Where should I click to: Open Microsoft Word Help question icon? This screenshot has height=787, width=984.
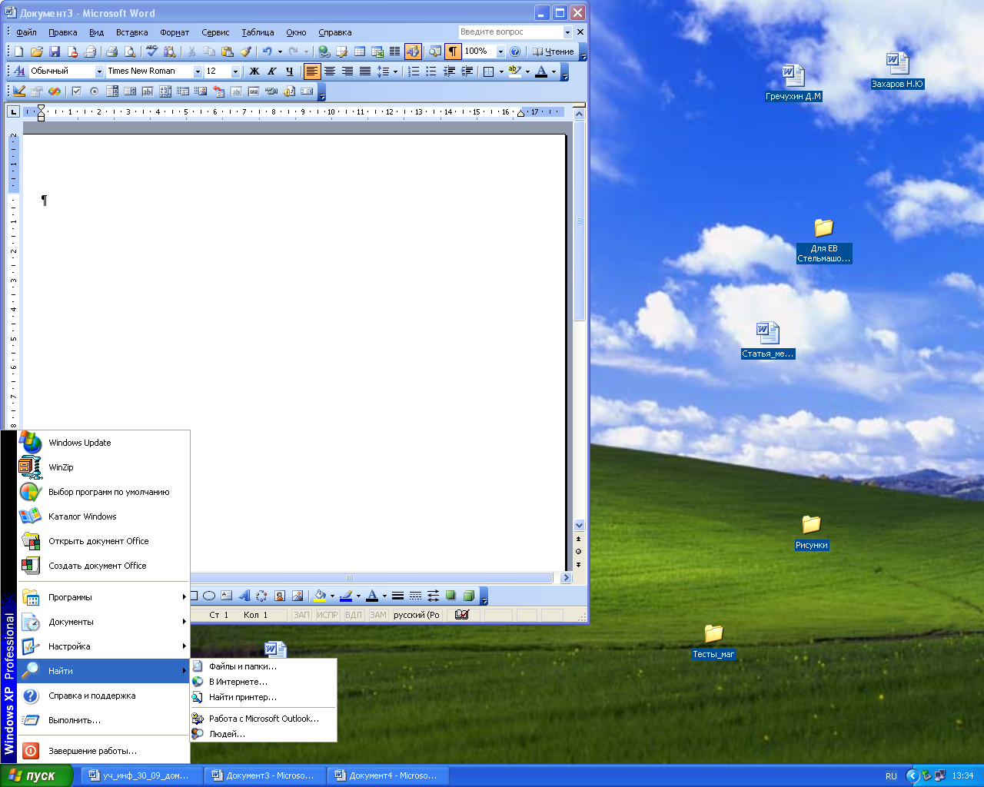515,51
